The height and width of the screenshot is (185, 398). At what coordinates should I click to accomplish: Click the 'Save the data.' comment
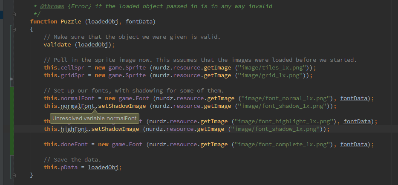[x=72, y=159]
